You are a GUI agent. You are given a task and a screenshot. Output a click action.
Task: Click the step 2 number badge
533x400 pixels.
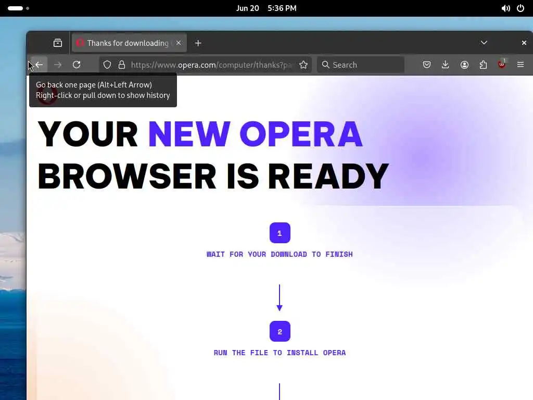[x=280, y=331]
